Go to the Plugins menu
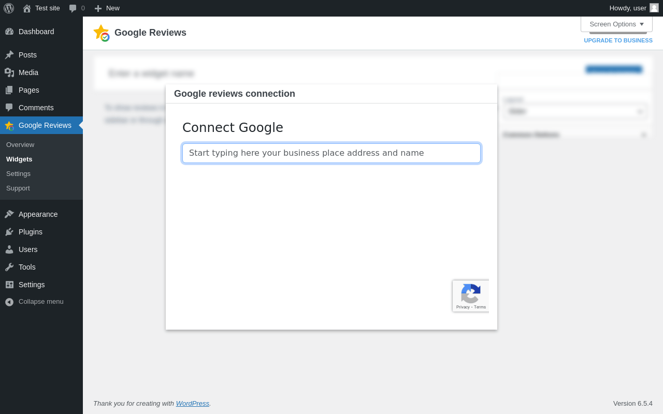 41,232
